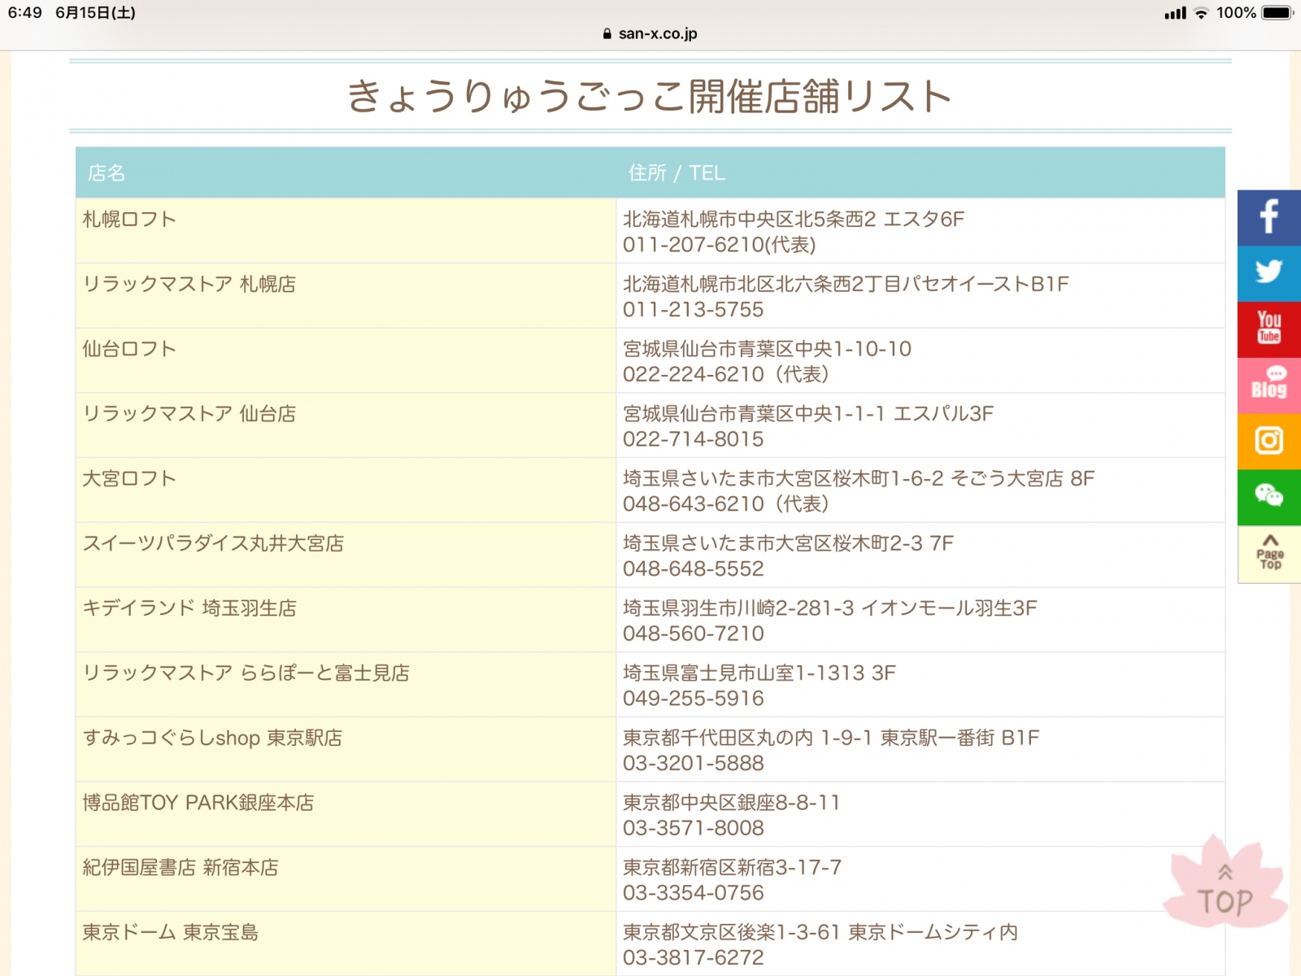1301x976 pixels.
Task: Tap address 宮城県仙台市青葉区中央1-10-10
Action: click(767, 349)
